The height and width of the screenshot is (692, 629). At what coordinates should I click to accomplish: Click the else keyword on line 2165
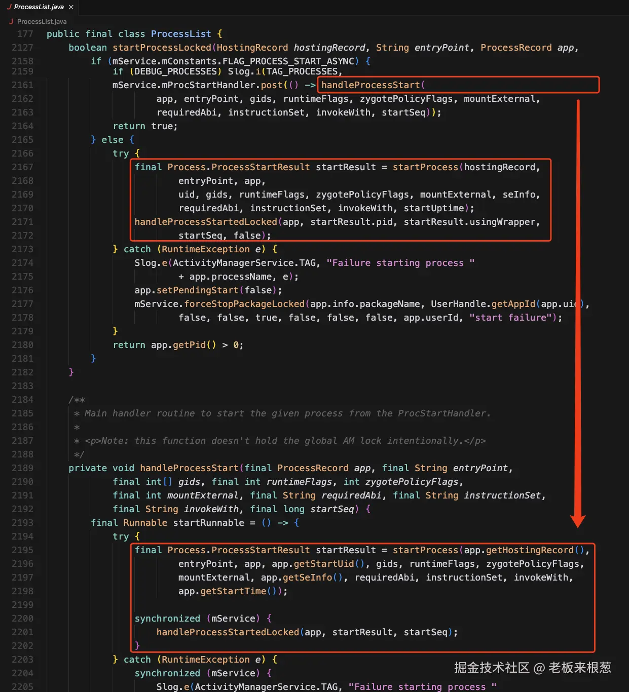tap(113, 140)
